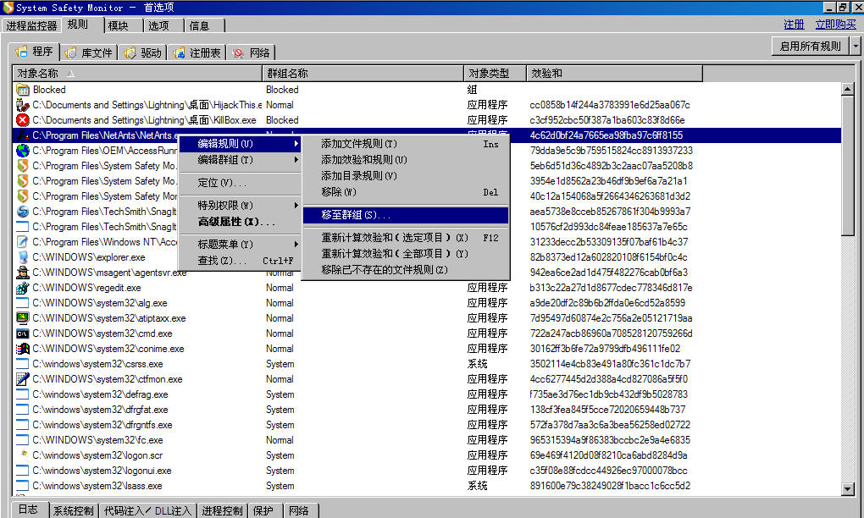This screenshot has height=518, width=864.
Task: Open the 系统控制 bottom tab
Action: 74,511
